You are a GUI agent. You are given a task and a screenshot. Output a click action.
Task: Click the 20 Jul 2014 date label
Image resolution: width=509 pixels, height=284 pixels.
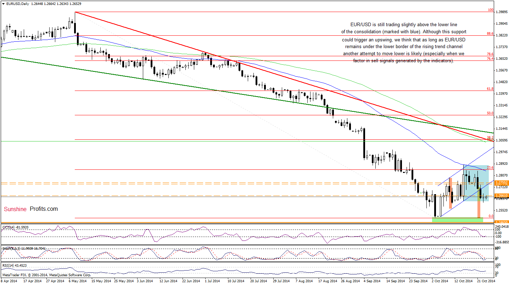tap(259, 281)
